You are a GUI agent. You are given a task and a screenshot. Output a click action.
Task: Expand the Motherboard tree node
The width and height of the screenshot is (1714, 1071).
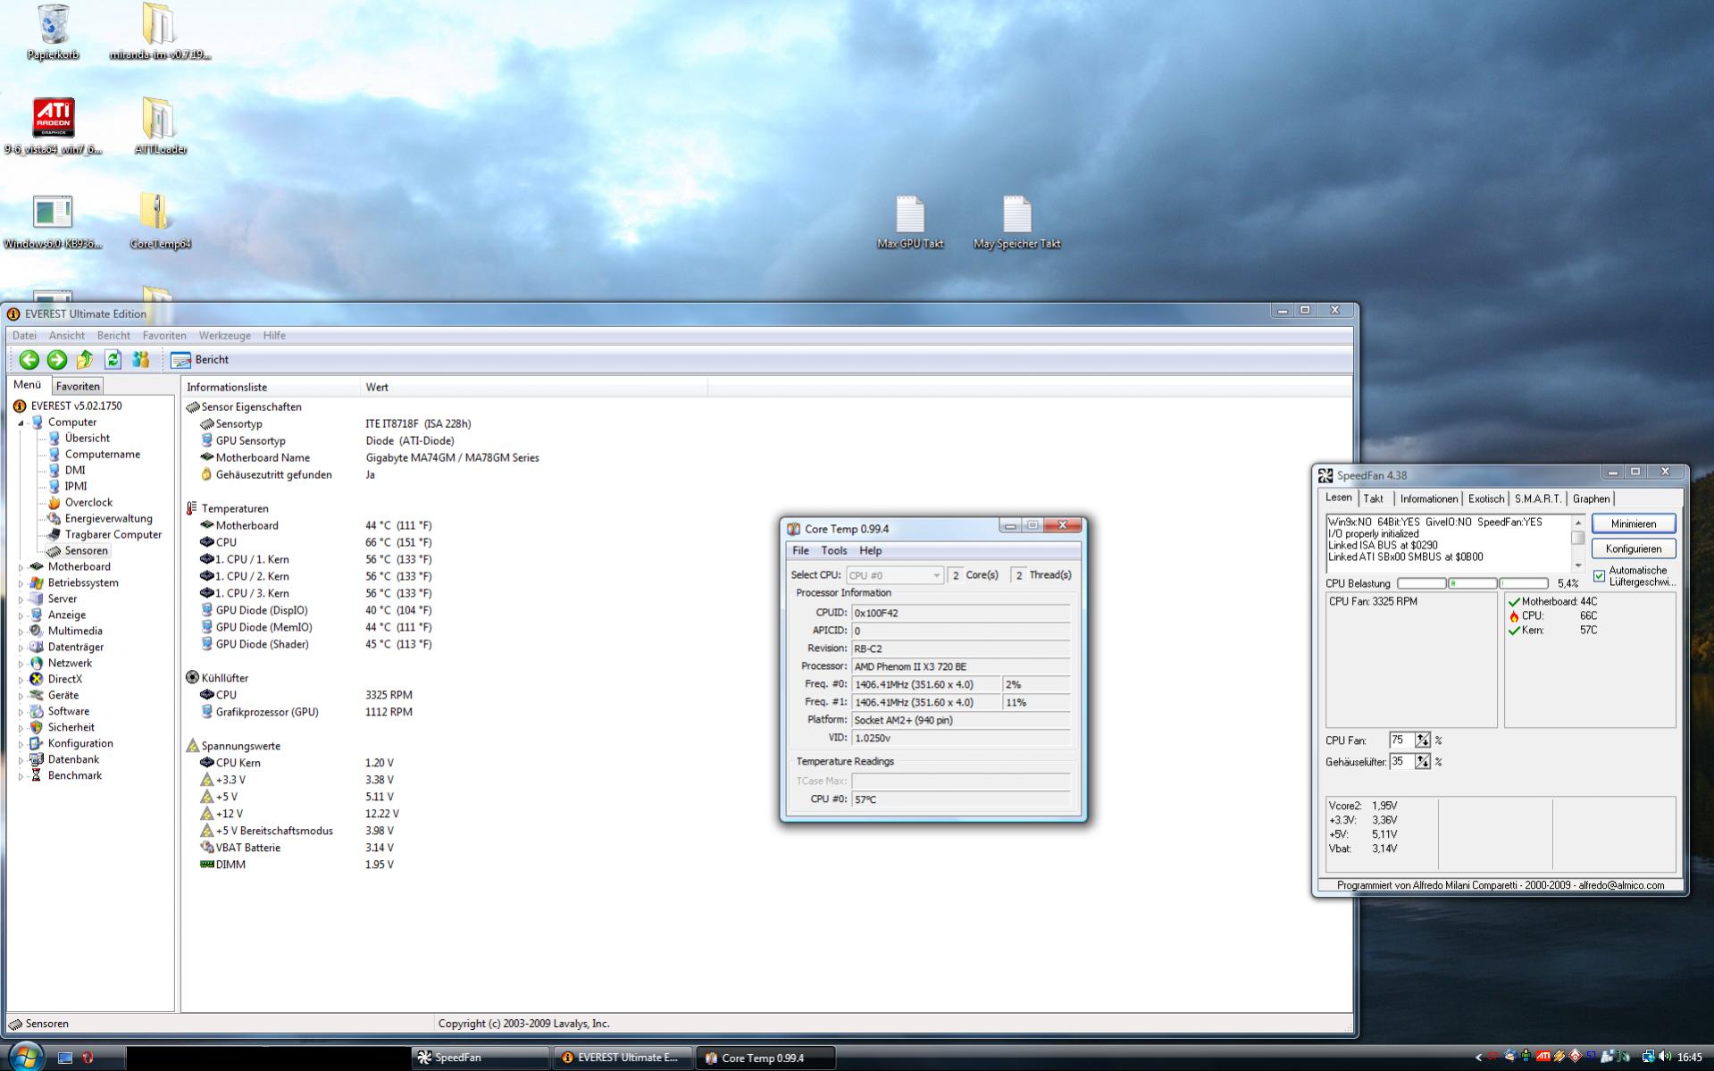tap(21, 567)
